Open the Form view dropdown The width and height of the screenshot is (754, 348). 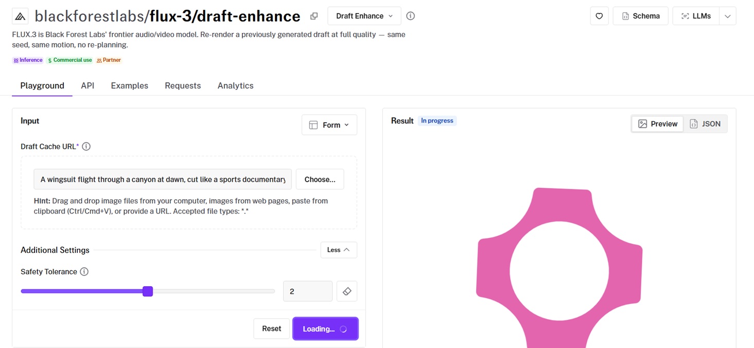coord(329,125)
